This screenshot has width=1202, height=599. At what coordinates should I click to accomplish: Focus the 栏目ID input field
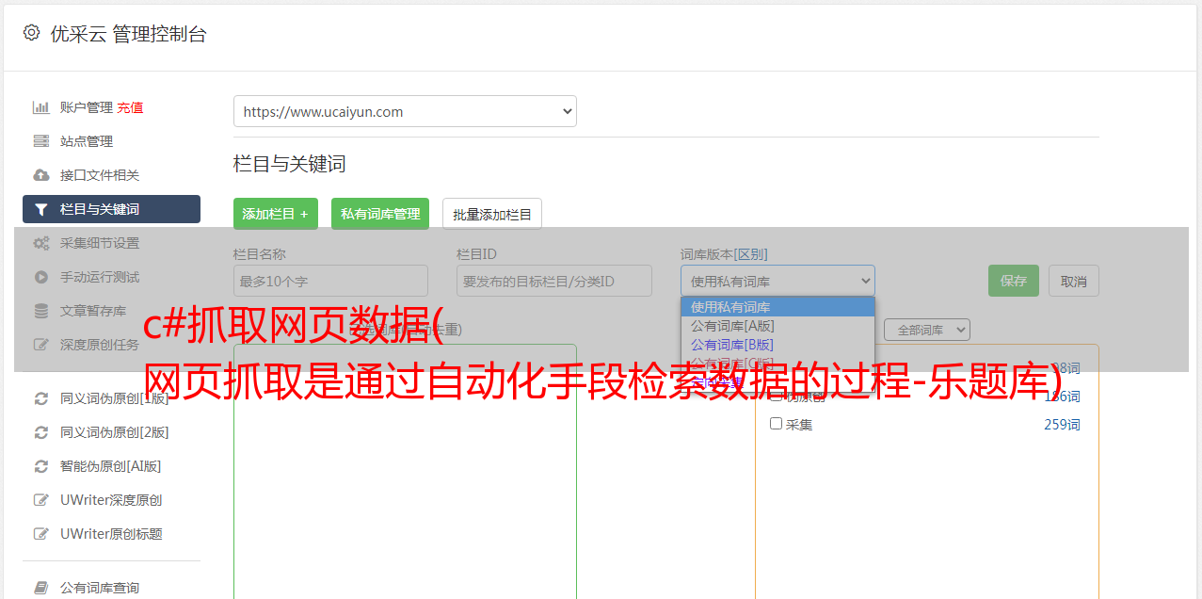pos(554,281)
